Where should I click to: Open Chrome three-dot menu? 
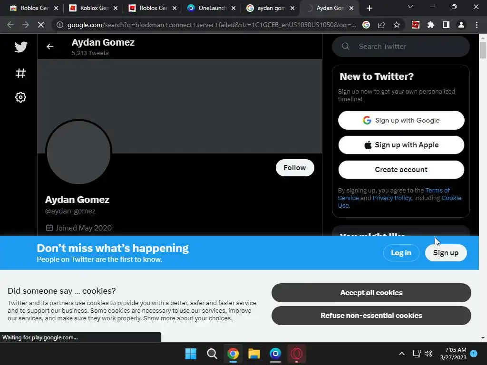coord(477,25)
